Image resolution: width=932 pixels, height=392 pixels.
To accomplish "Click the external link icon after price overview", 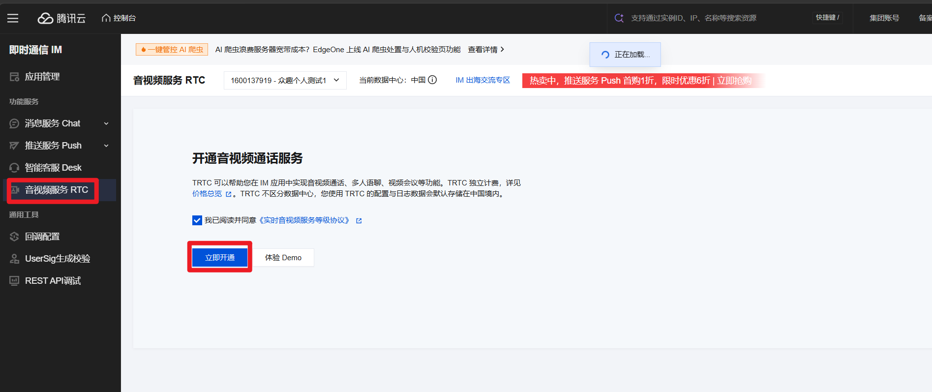I will [228, 194].
